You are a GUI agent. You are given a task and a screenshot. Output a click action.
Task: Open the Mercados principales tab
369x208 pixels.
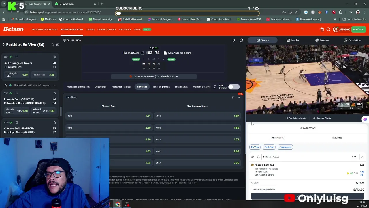tap(78, 87)
